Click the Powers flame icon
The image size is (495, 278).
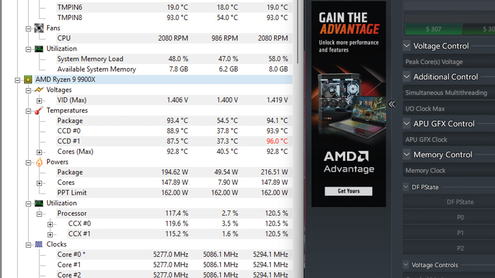tap(39, 162)
